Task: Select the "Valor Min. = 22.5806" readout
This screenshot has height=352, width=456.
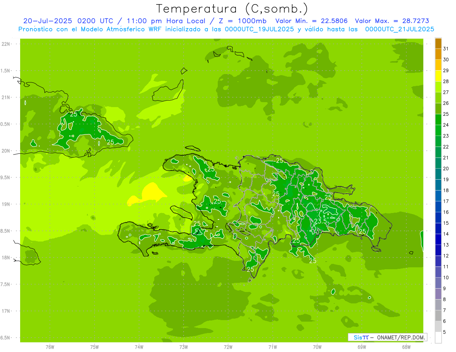Action: point(311,21)
